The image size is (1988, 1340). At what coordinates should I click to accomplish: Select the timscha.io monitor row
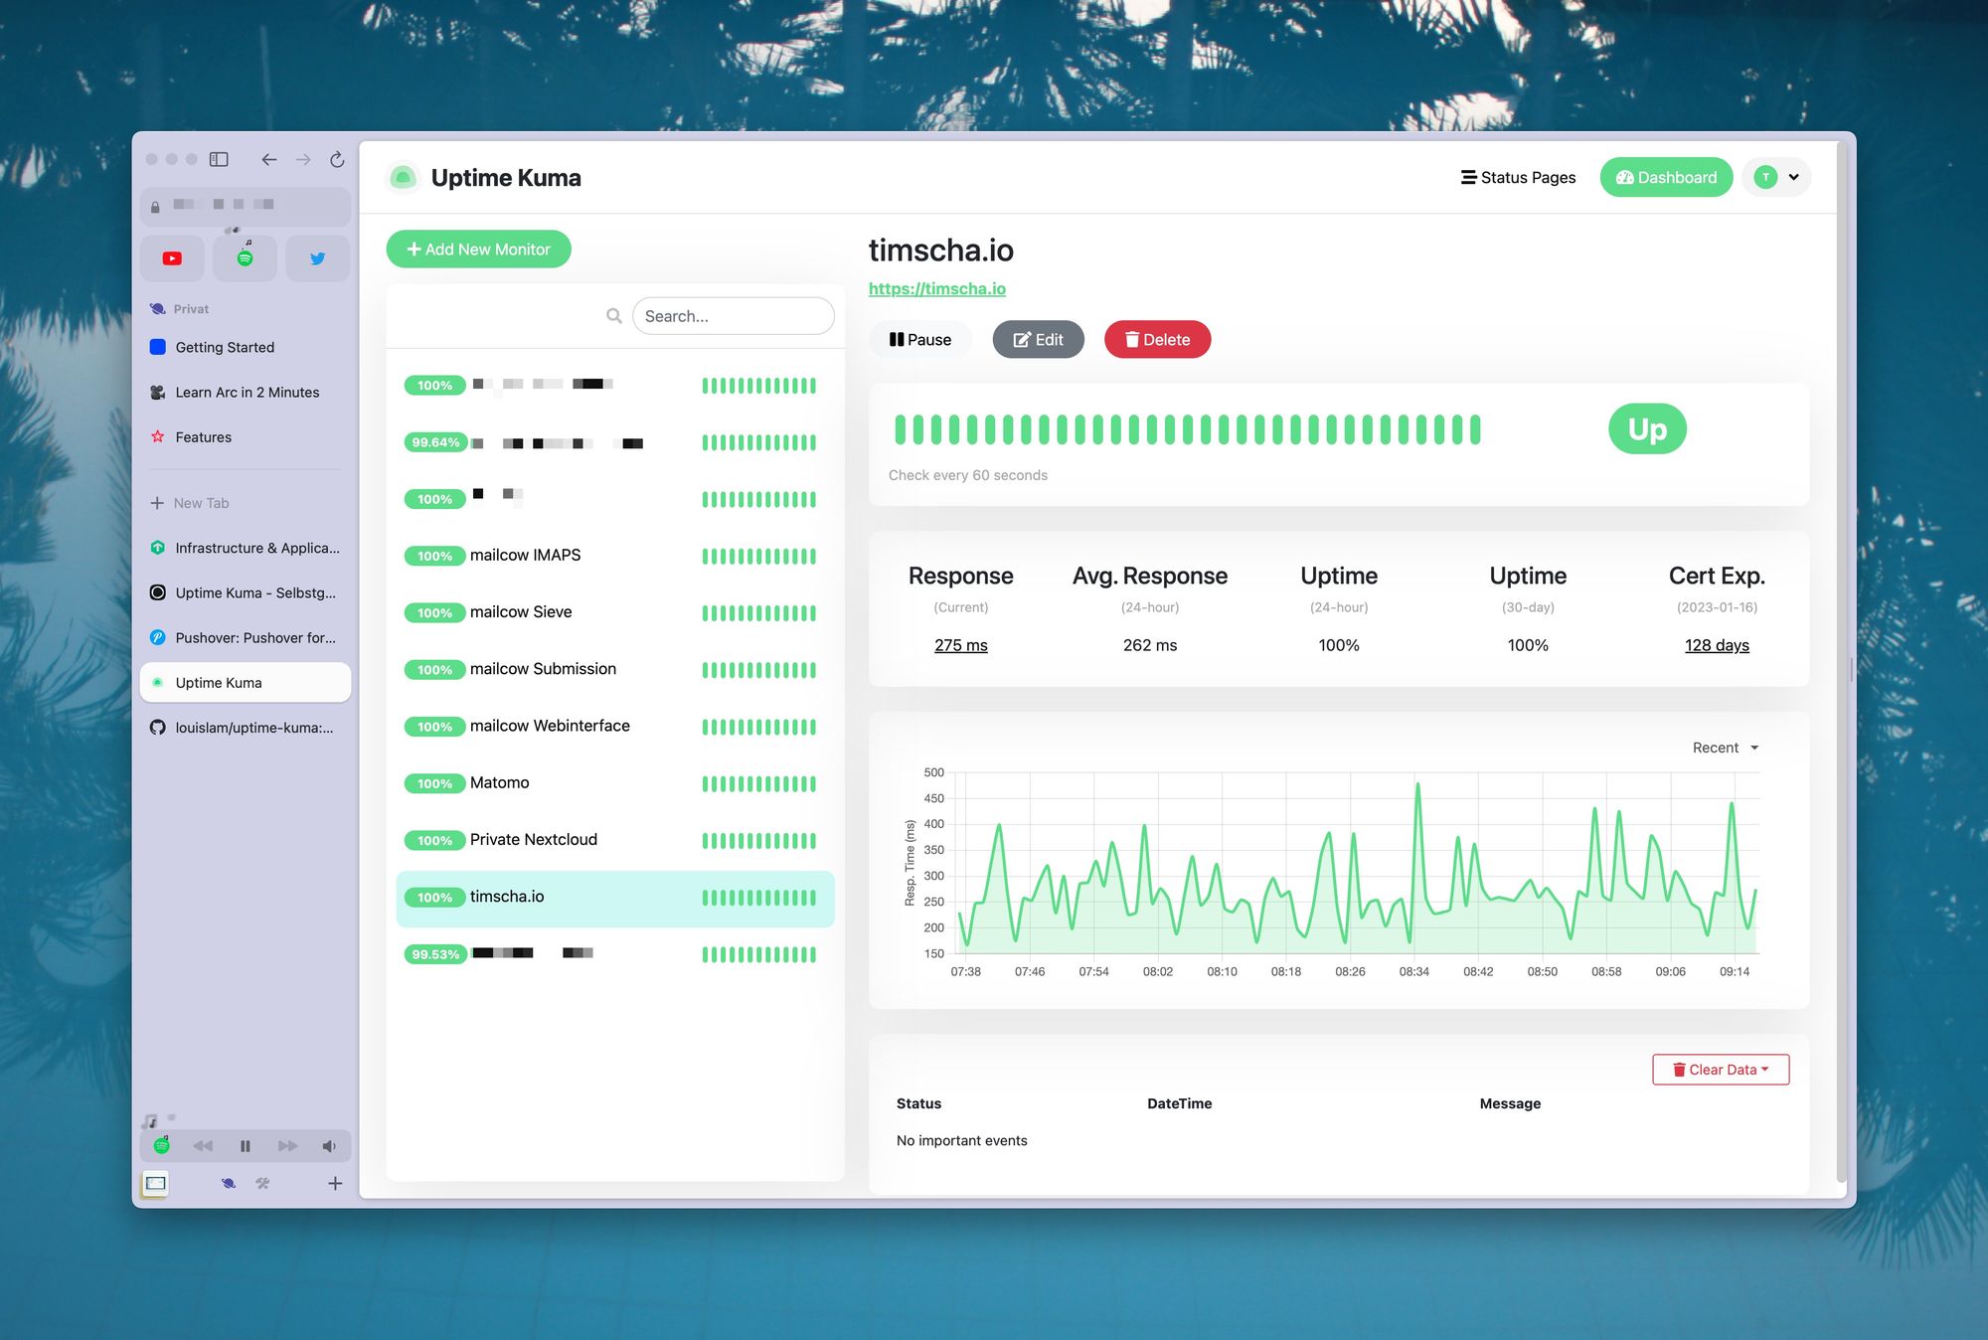615,899
